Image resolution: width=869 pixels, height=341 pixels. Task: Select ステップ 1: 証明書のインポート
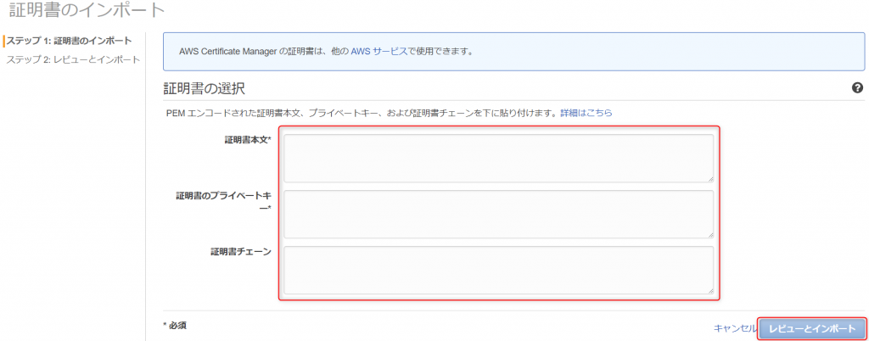(69, 41)
